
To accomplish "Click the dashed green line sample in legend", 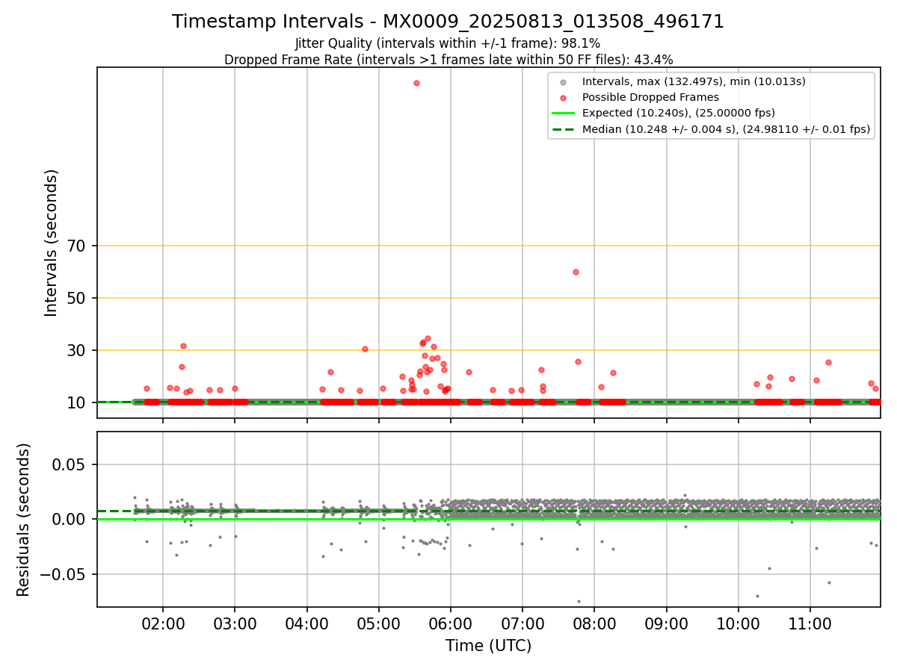I will point(564,130).
